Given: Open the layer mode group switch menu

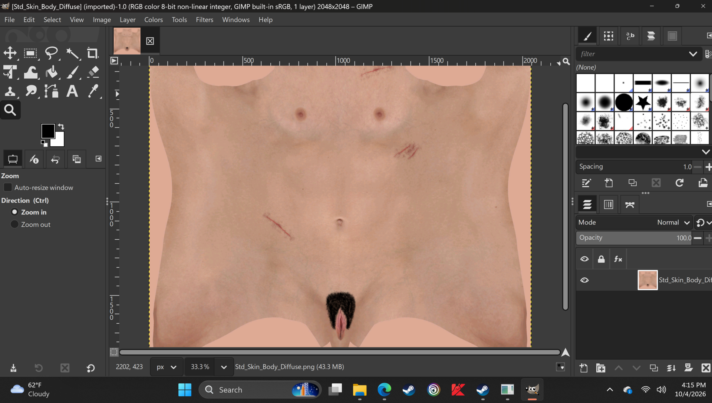Looking at the screenshot, I should tap(703, 222).
